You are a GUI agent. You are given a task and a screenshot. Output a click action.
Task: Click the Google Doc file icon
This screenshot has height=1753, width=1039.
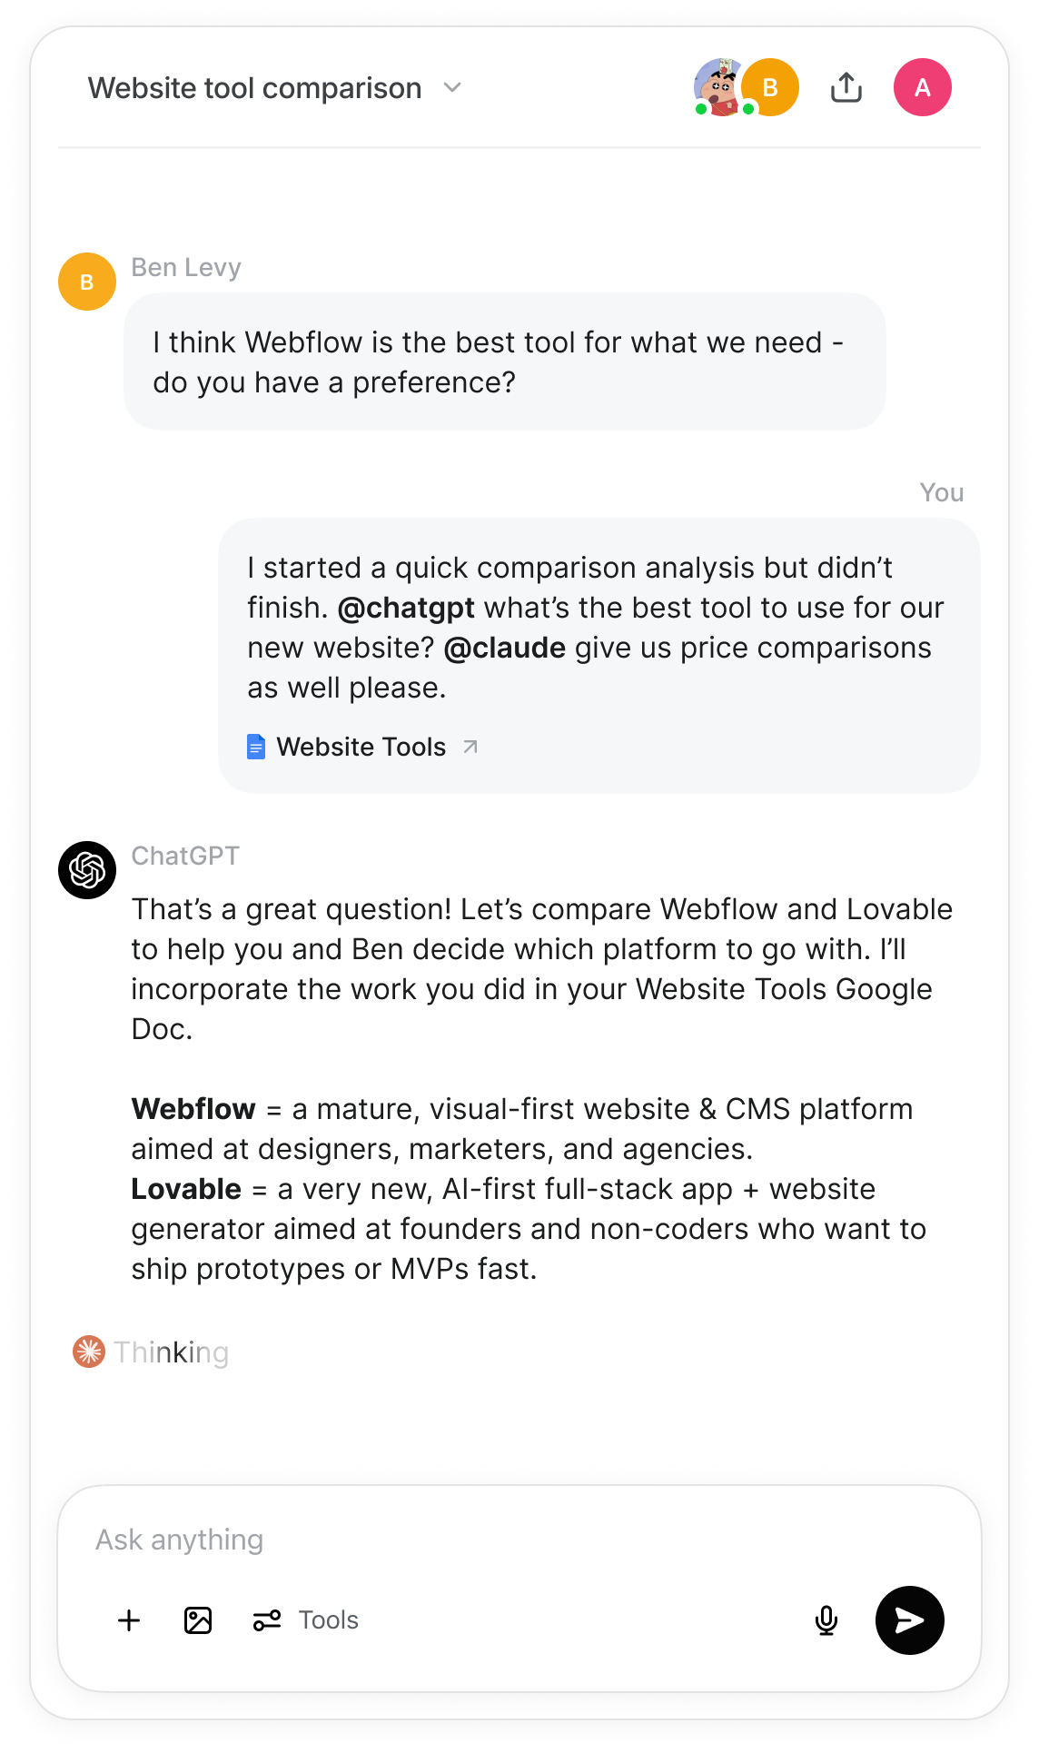click(256, 747)
